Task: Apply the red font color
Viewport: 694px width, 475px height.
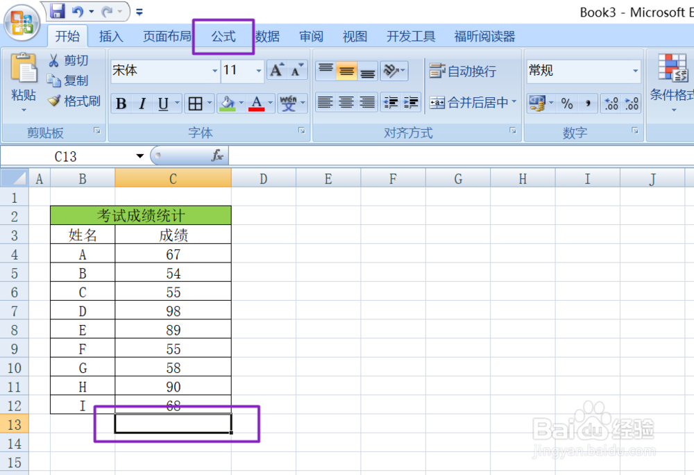Action: click(x=256, y=103)
